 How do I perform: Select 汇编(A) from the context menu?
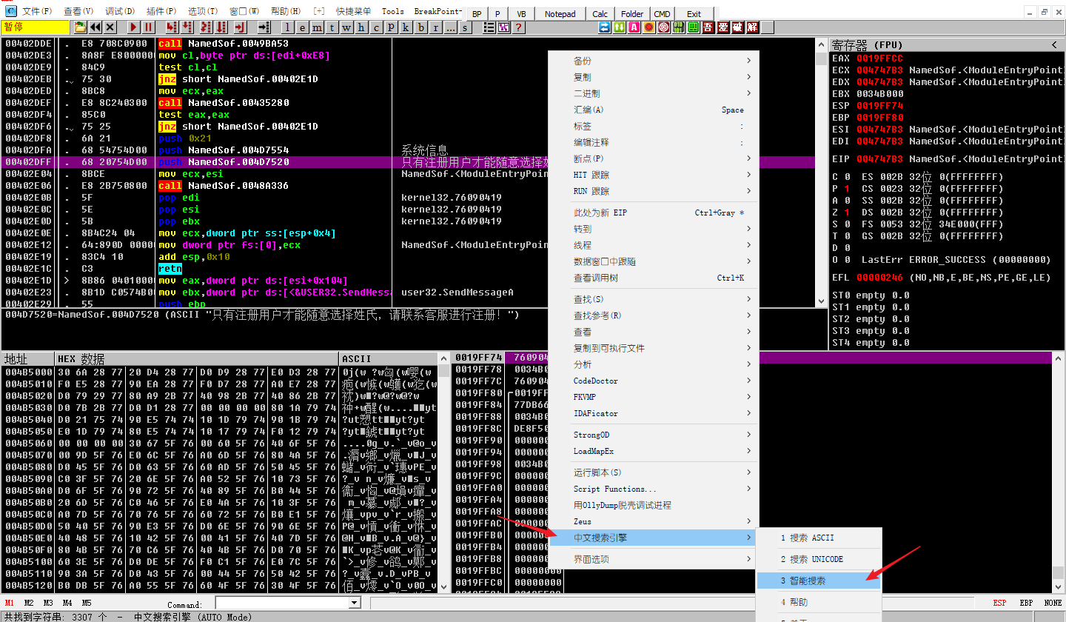click(654, 110)
